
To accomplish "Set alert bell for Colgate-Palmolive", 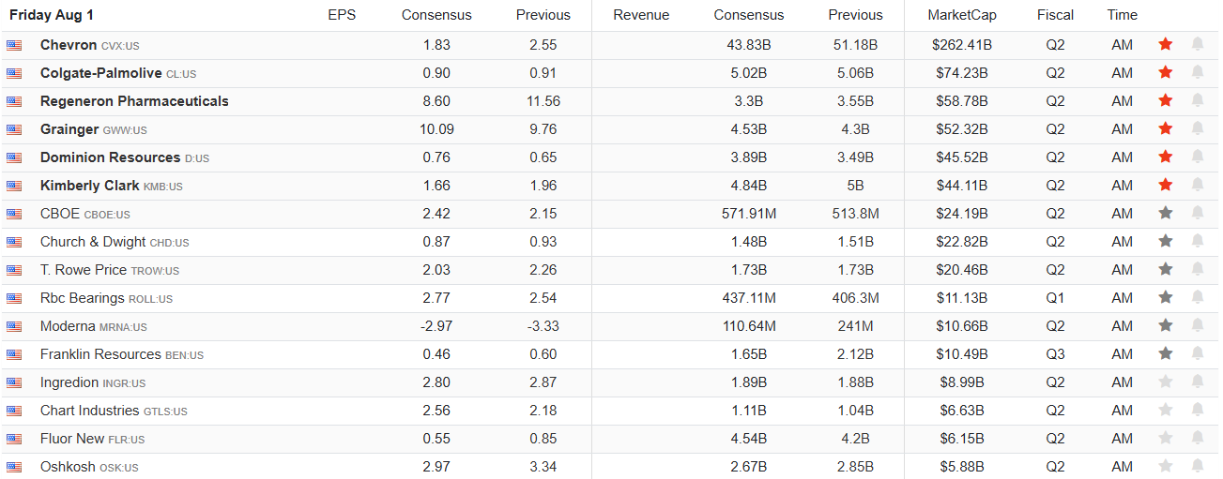I will tap(1198, 72).
